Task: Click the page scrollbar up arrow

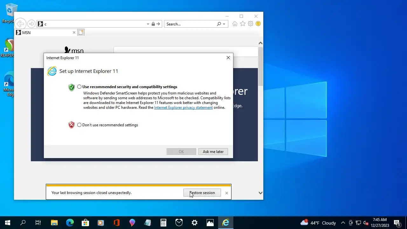Action: coord(260,43)
